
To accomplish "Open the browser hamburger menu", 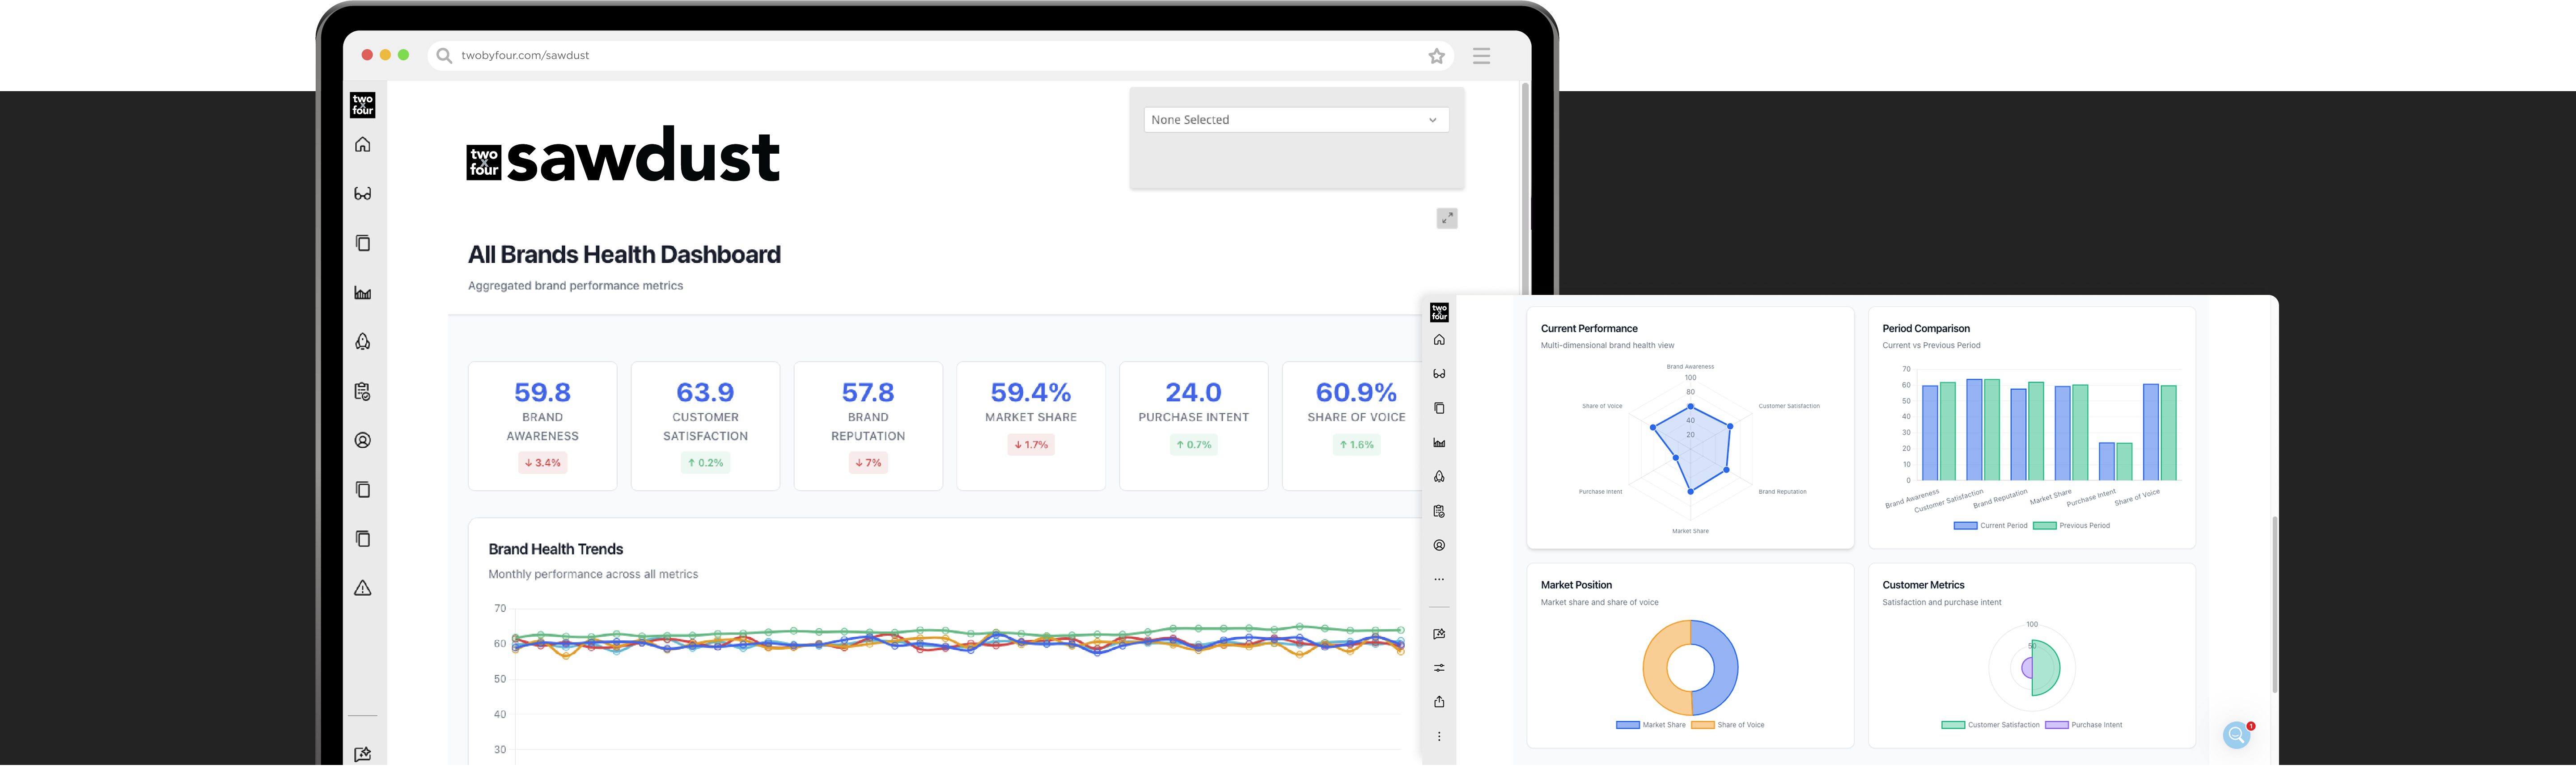I will click(1481, 56).
